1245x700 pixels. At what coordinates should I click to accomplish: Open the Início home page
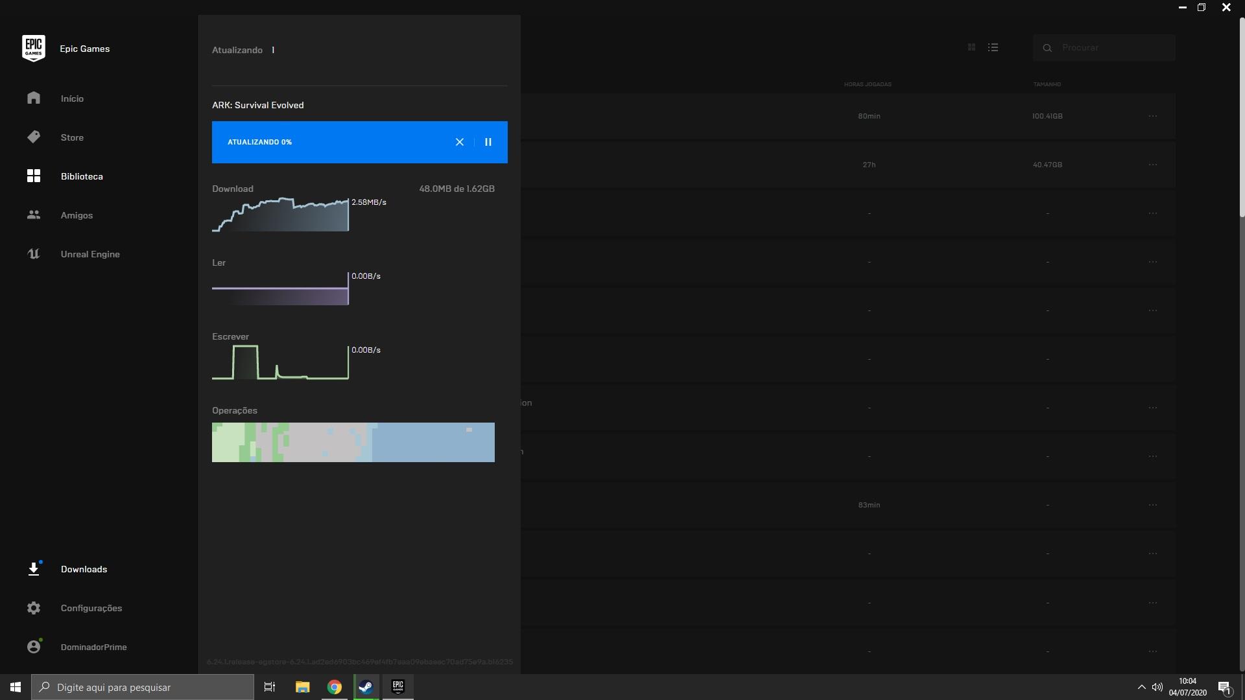[72, 99]
